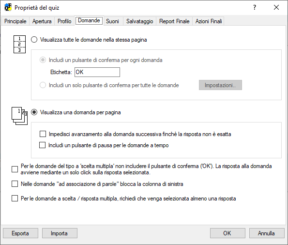
Task: Open the Salvataggio tab
Action: tap(139, 21)
